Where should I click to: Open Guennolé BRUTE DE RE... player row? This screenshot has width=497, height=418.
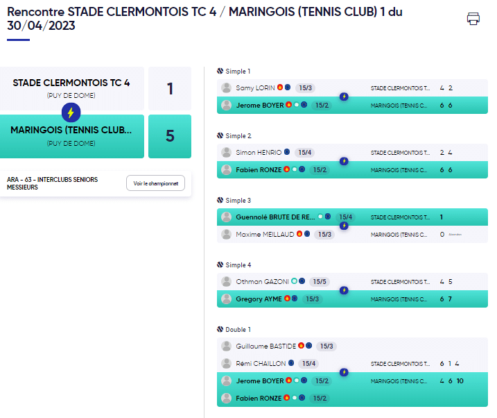pos(352,217)
